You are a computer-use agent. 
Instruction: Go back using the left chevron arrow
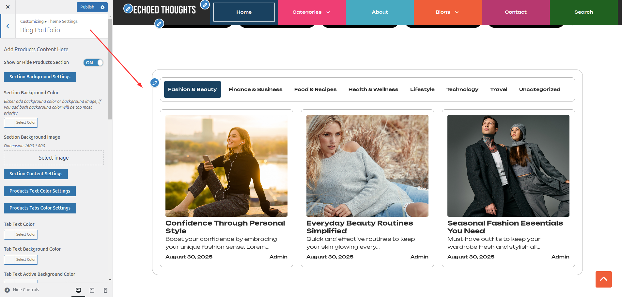(x=8, y=26)
